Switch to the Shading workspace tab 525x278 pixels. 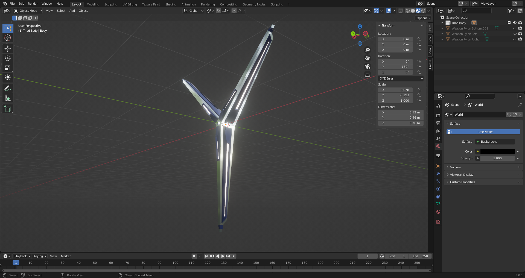(171, 4)
